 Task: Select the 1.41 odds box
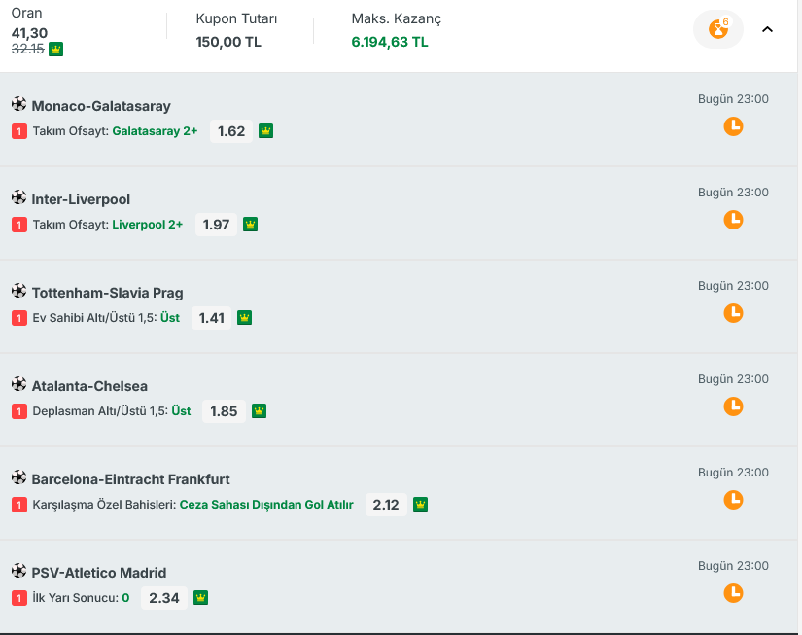[211, 318]
